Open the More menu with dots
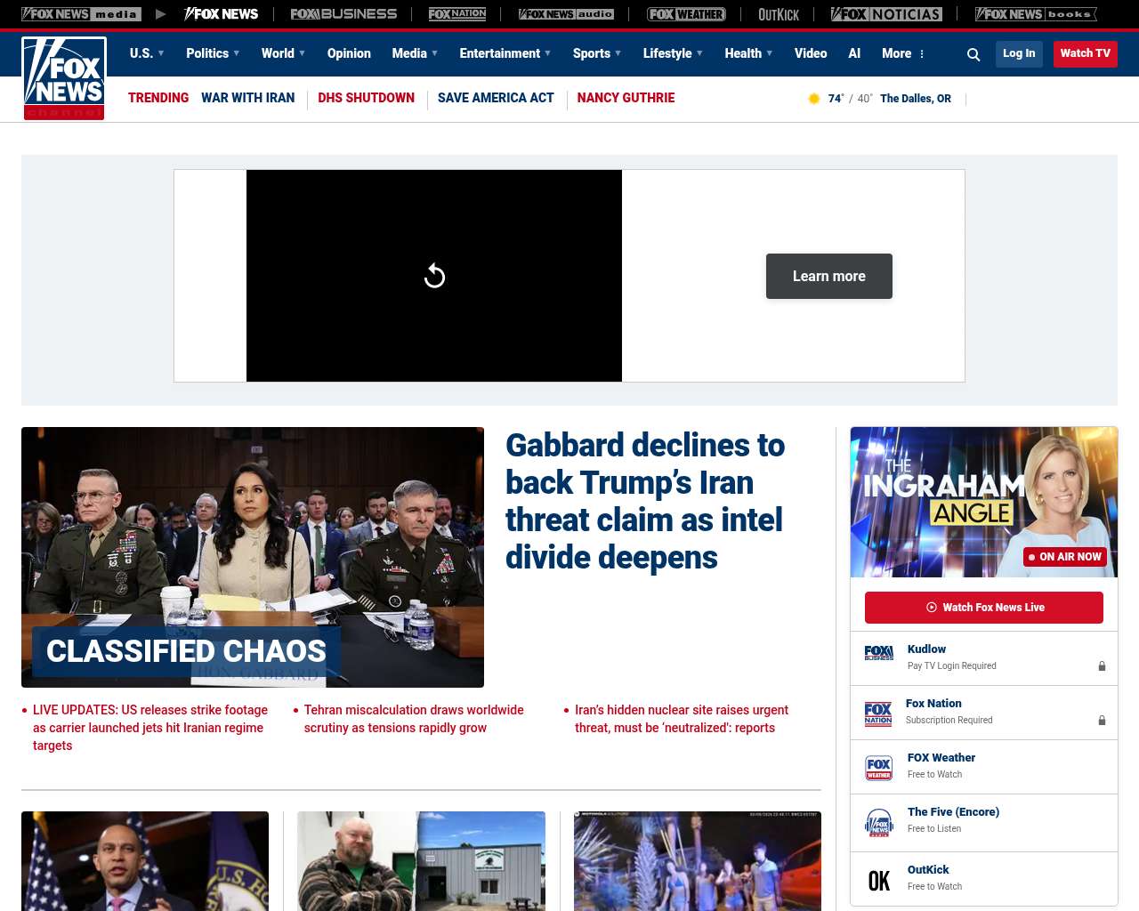 tap(903, 53)
